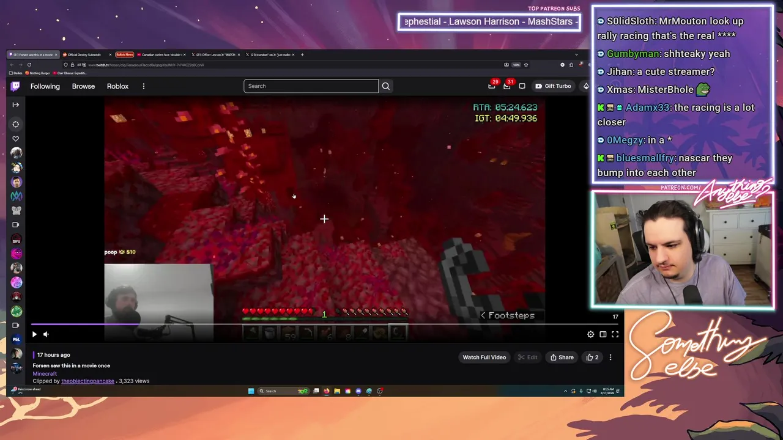
Task: Show hidden system tray icons chevron
Action: (x=566, y=391)
